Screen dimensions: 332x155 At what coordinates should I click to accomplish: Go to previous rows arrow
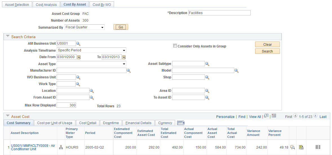tap(295, 116)
